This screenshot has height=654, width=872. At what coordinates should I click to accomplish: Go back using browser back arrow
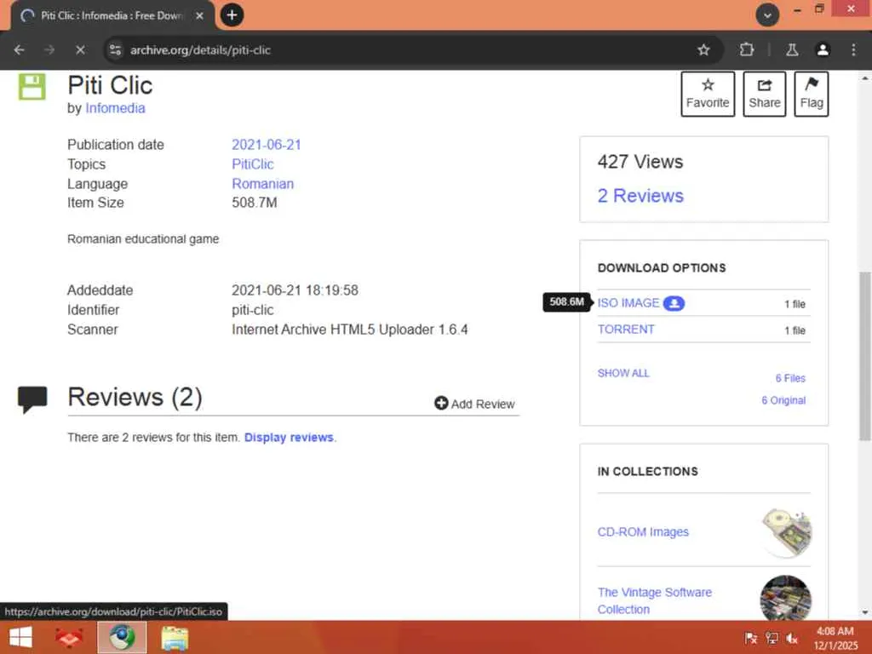click(x=20, y=50)
